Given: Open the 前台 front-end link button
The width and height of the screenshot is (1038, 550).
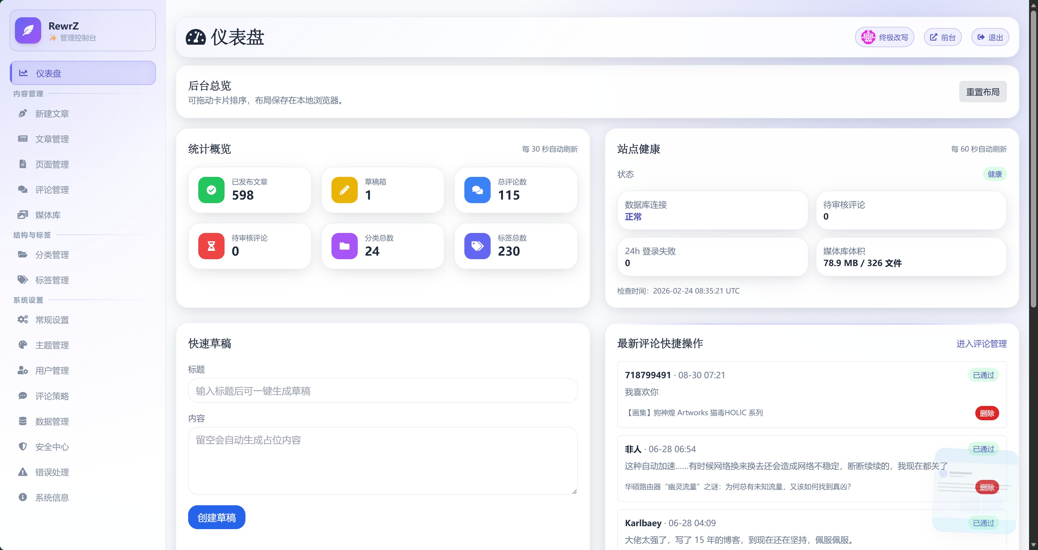Looking at the screenshot, I should (942, 37).
